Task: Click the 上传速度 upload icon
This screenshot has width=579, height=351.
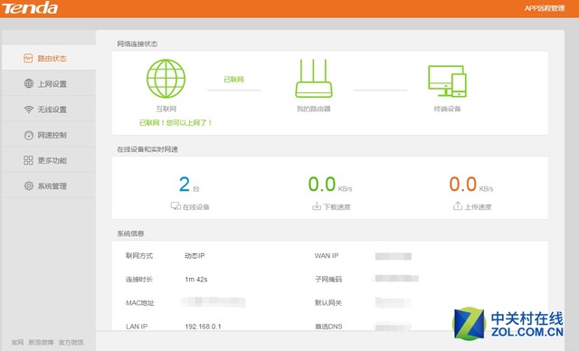Action: 458,206
